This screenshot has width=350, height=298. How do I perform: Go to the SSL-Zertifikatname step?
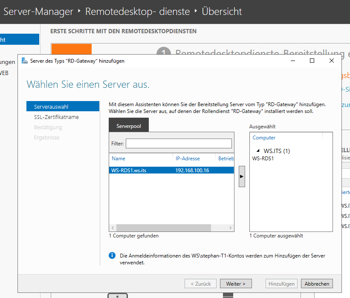(x=56, y=117)
